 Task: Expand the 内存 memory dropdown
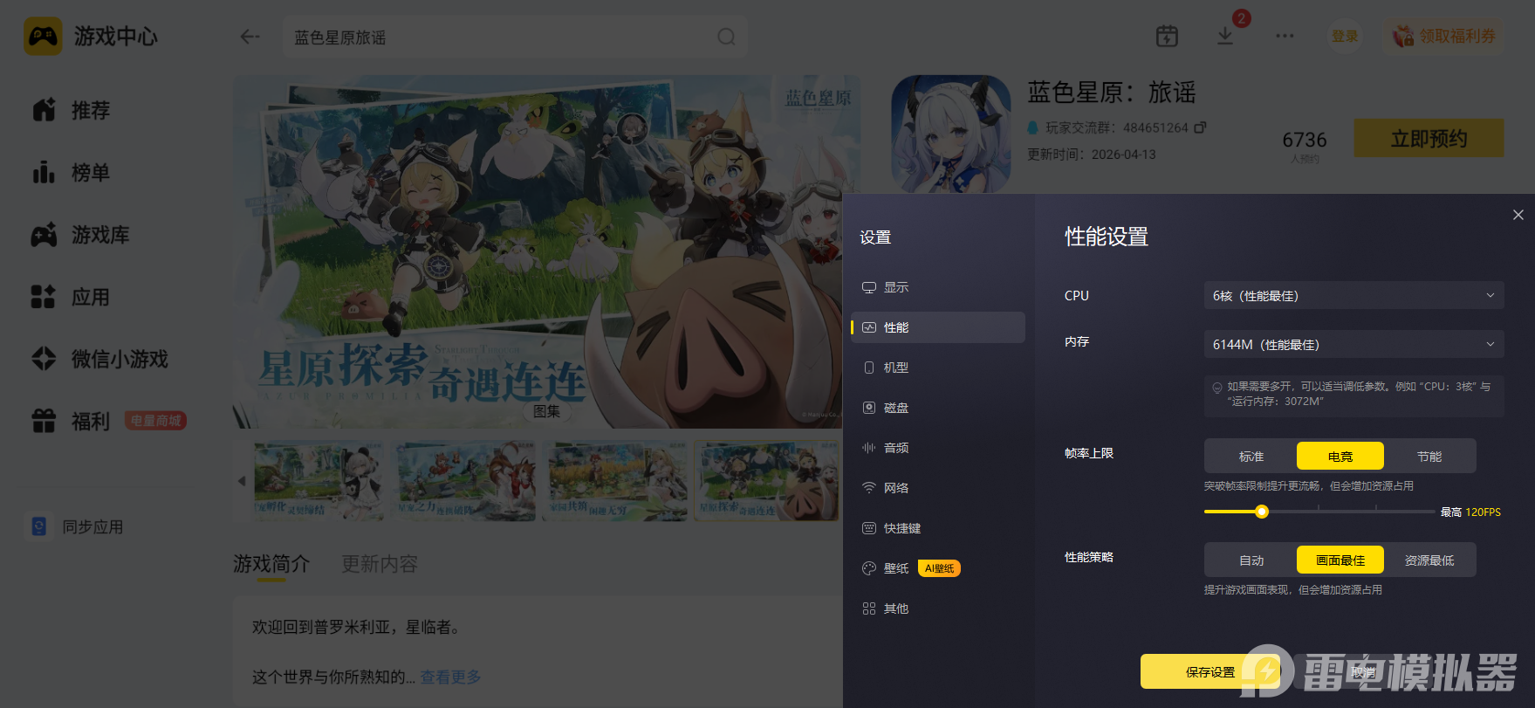click(1354, 344)
